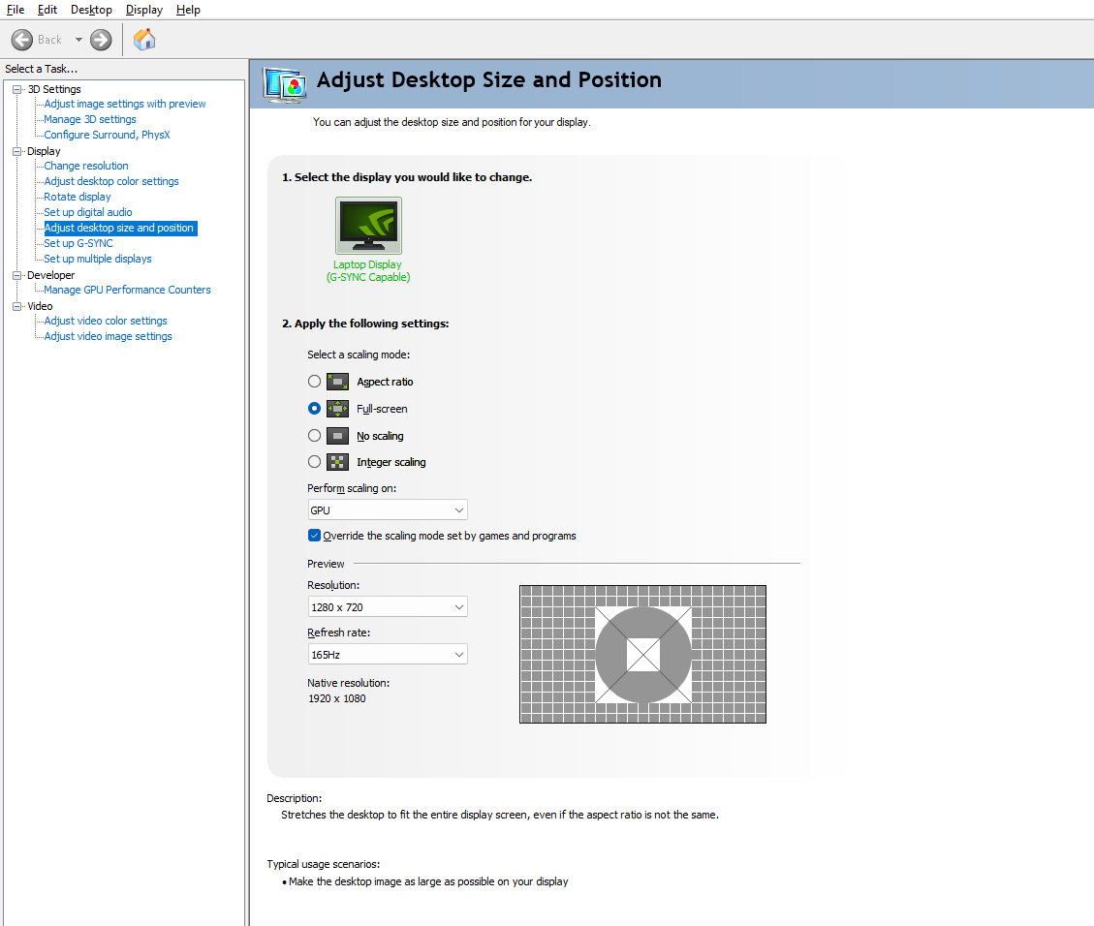Screen dimensions: 1094x926
Task: Open the Home icon in toolbar
Action: [144, 40]
